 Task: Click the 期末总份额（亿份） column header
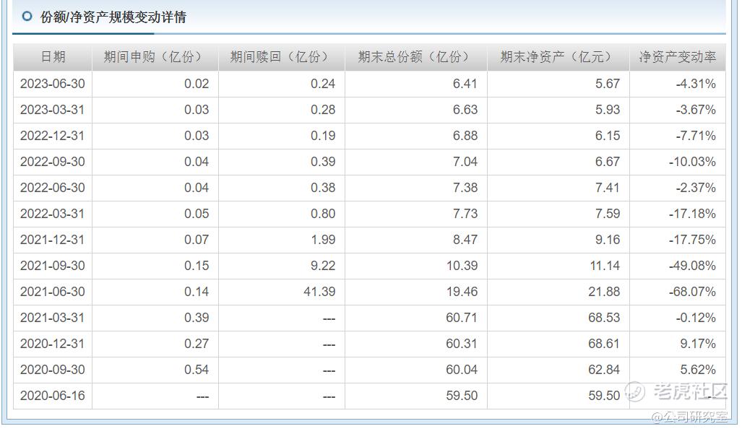(x=416, y=57)
